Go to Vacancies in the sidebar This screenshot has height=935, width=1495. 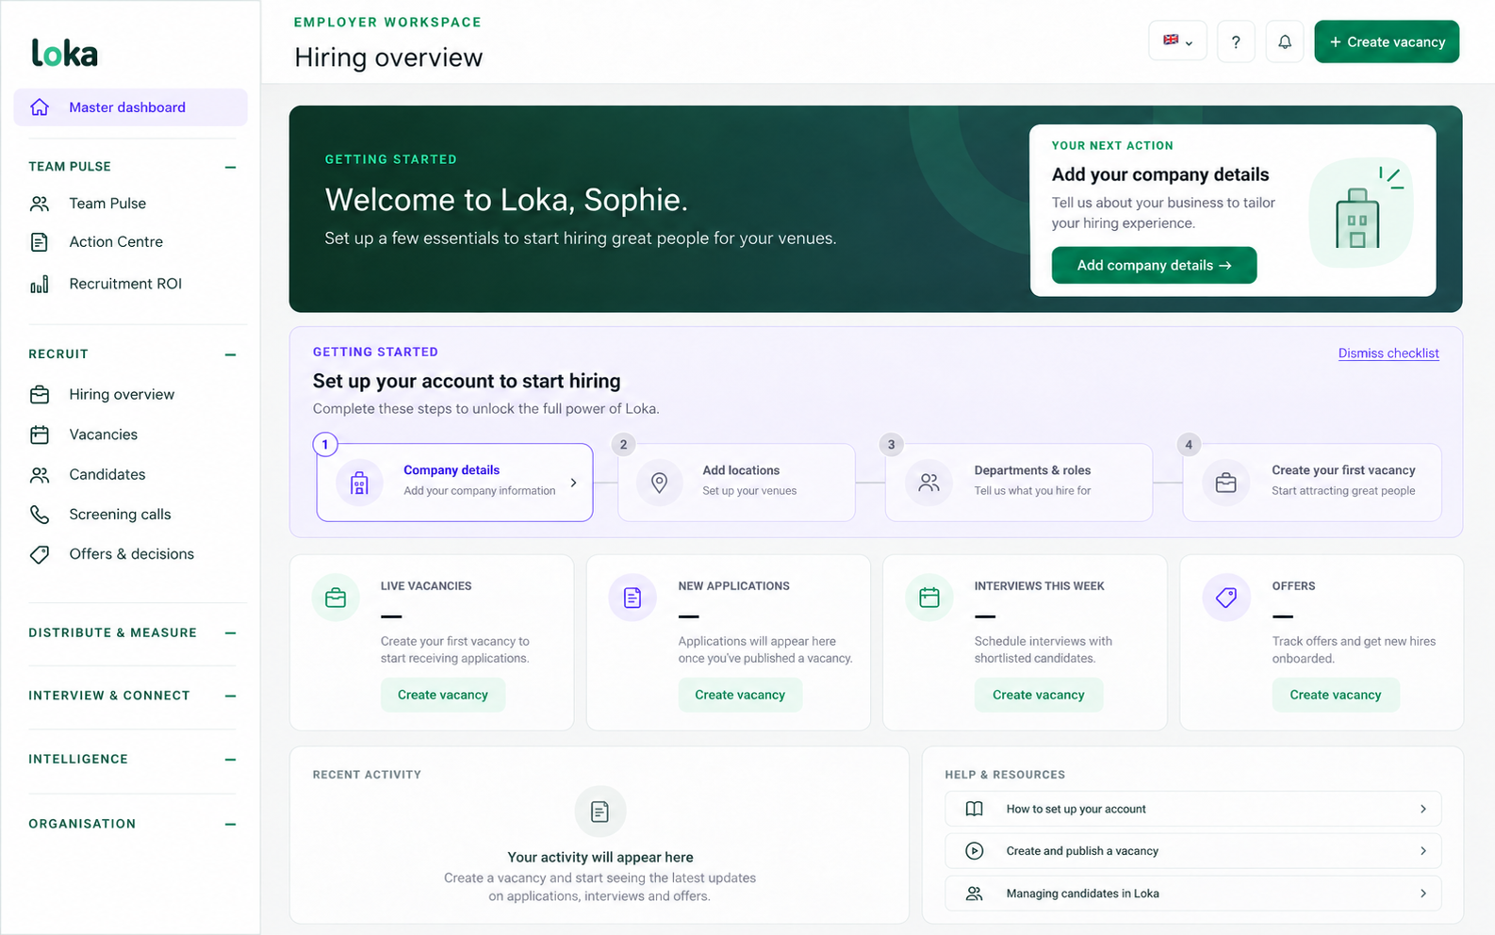click(104, 435)
